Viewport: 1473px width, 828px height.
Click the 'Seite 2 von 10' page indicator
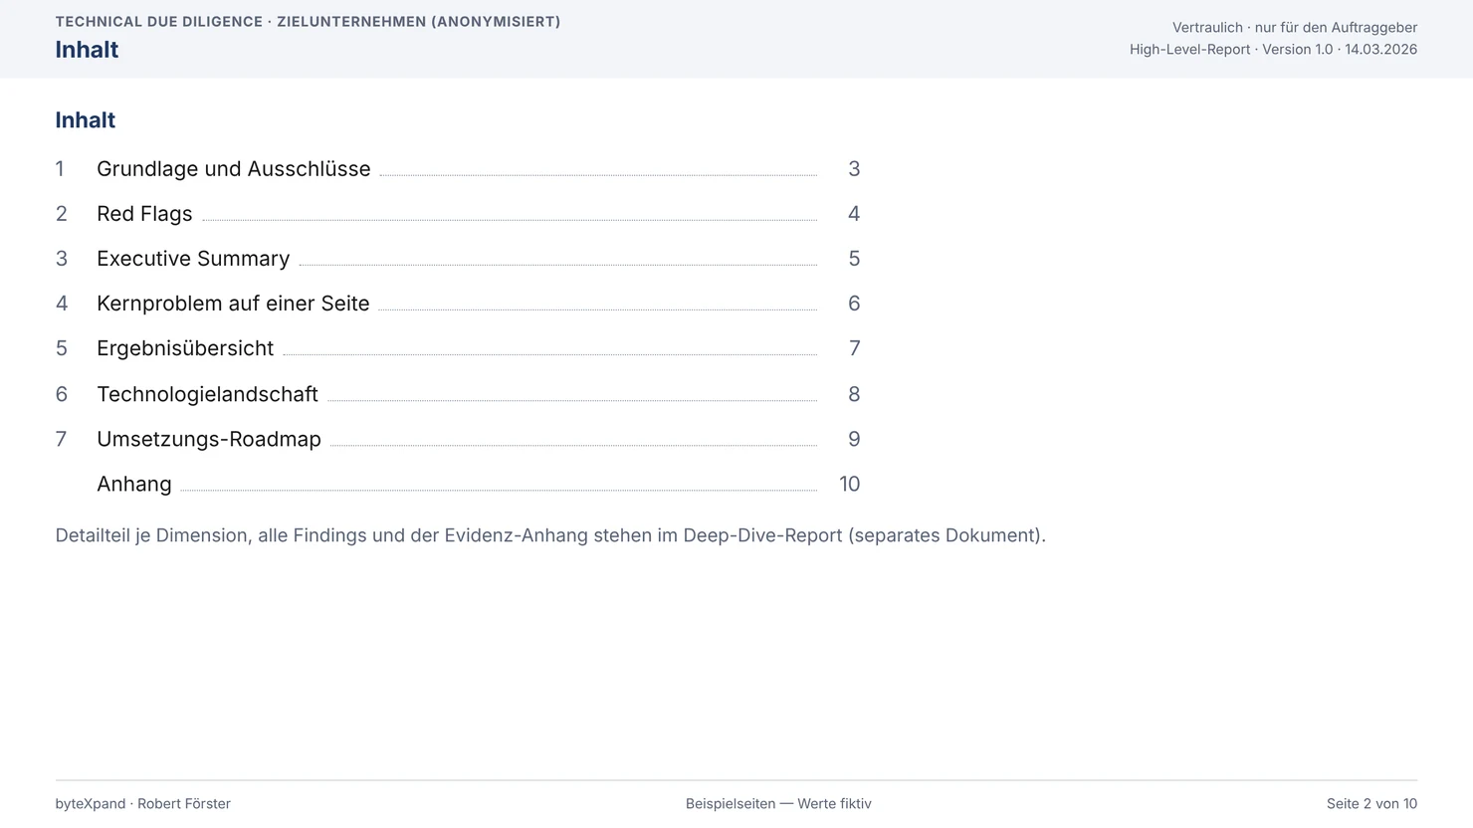[1371, 804]
